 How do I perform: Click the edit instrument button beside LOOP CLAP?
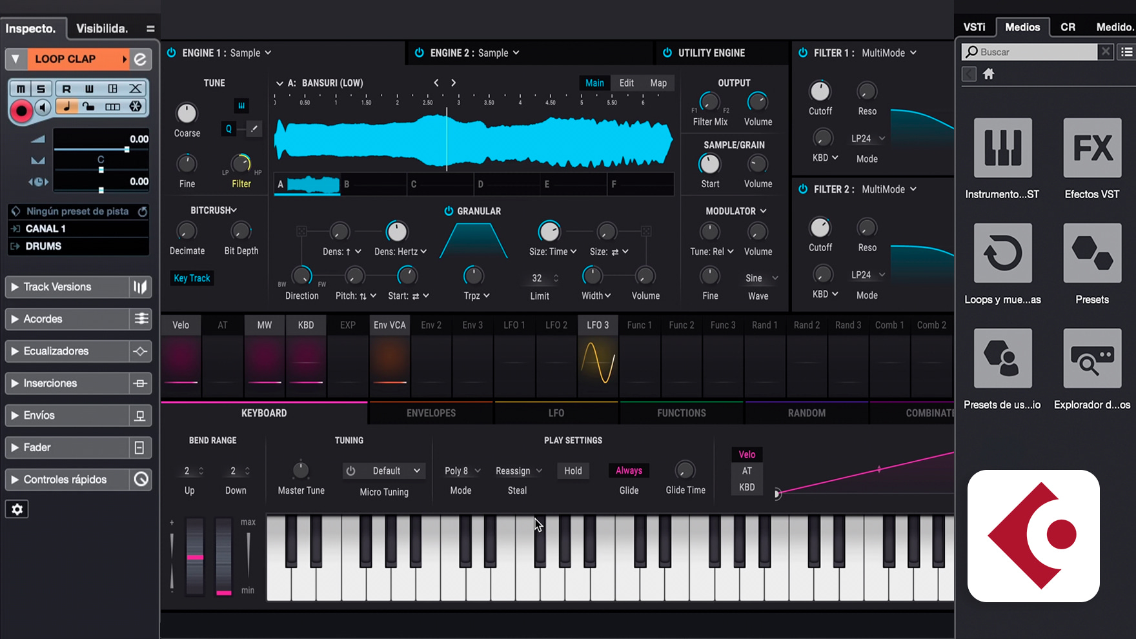[x=140, y=59]
